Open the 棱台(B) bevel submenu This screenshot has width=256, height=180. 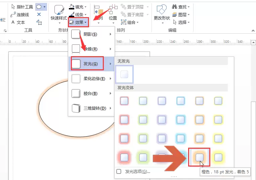pyautogui.click(x=91, y=93)
